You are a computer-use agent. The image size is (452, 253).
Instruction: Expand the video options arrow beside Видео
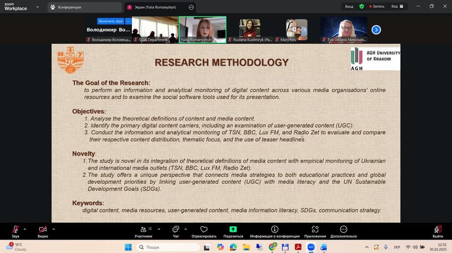click(x=53, y=229)
